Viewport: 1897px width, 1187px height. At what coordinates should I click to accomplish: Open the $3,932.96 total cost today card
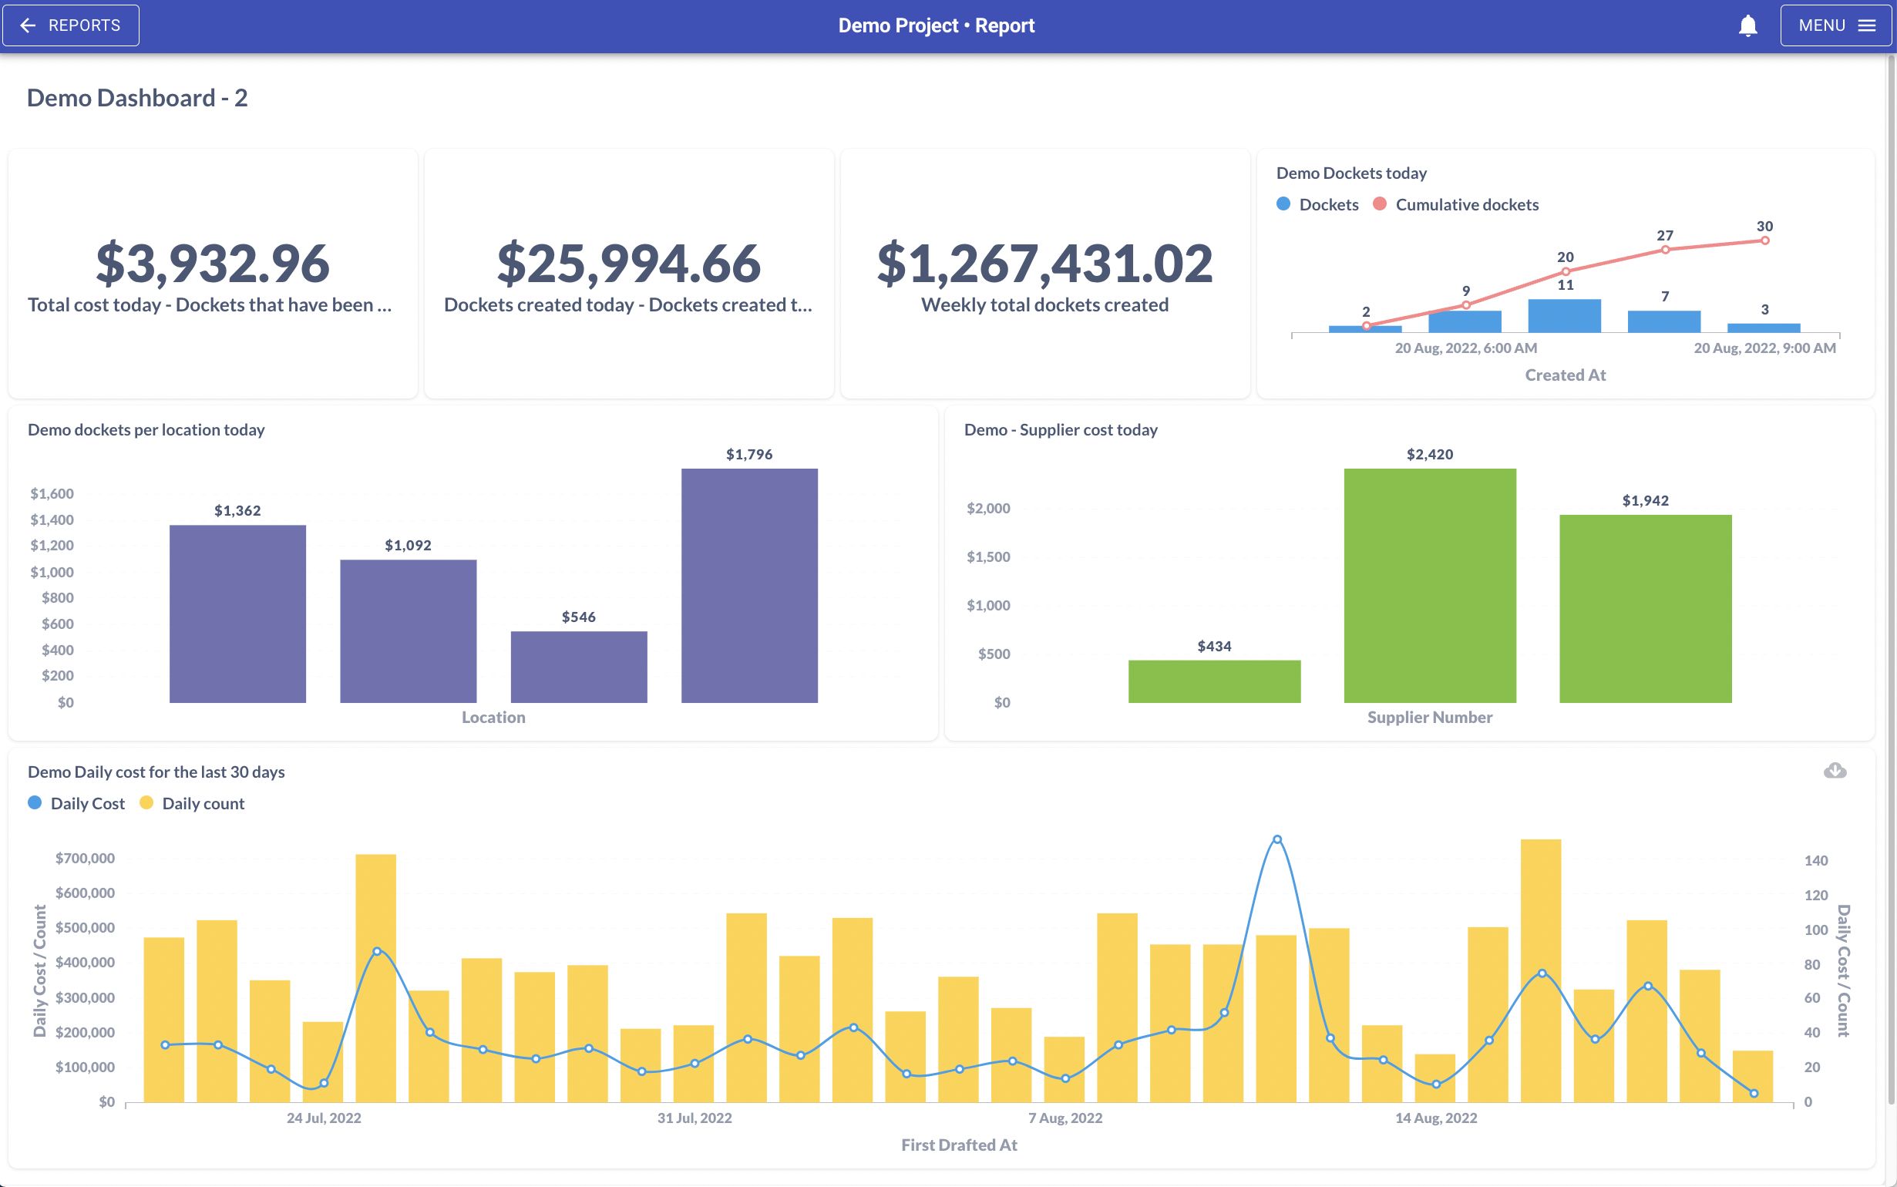point(213,273)
